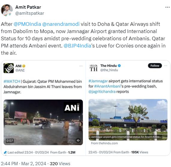Open the #AnantAmbani hashtag
Viewport: 171px width, 167px height.
pyautogui.click(x=108, y=86)
